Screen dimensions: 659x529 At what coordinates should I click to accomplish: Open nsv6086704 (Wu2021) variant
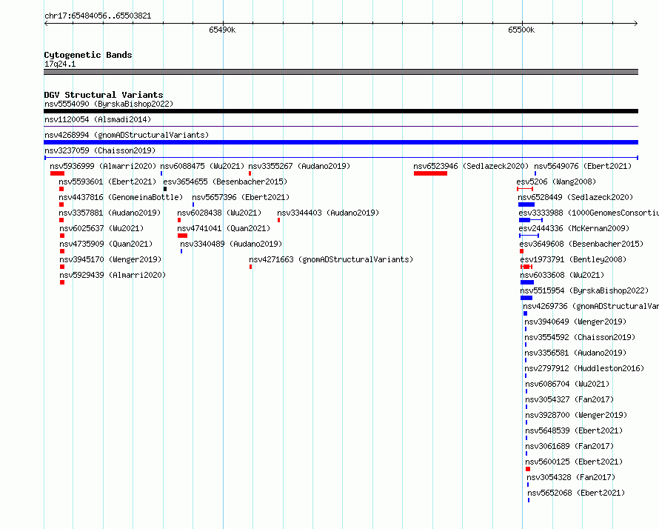tap(567, 384)
